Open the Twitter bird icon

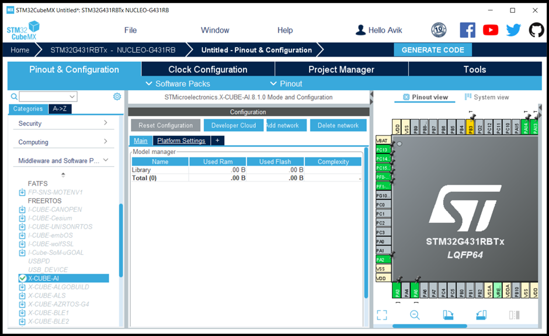pyautogui.click(x=513, y=30)
